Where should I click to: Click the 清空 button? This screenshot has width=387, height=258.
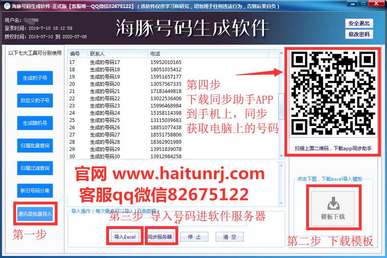click(230, 237)
